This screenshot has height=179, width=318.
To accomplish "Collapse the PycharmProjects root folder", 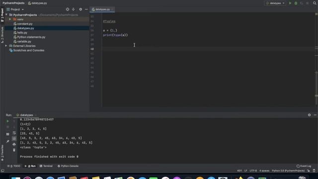I will point(6,15).
